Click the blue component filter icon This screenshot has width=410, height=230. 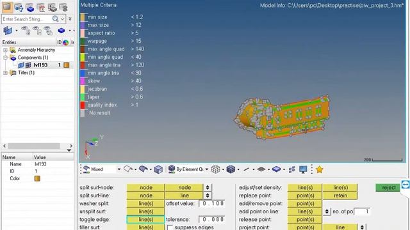pos(61,31)
